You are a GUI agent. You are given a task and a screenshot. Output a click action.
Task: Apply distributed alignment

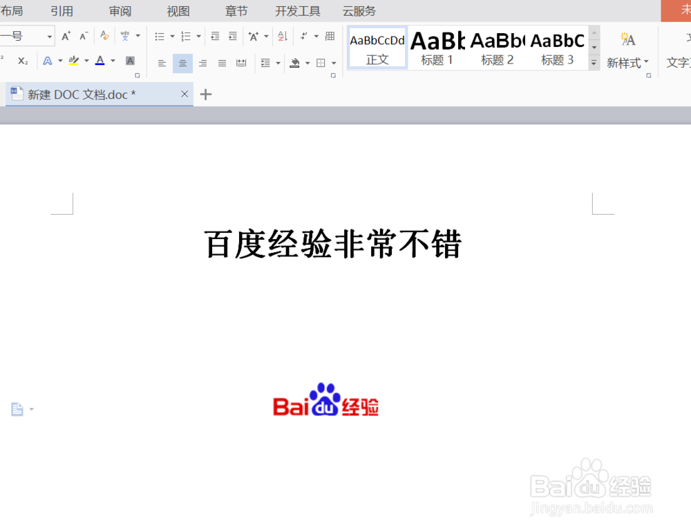coord(241,63)
